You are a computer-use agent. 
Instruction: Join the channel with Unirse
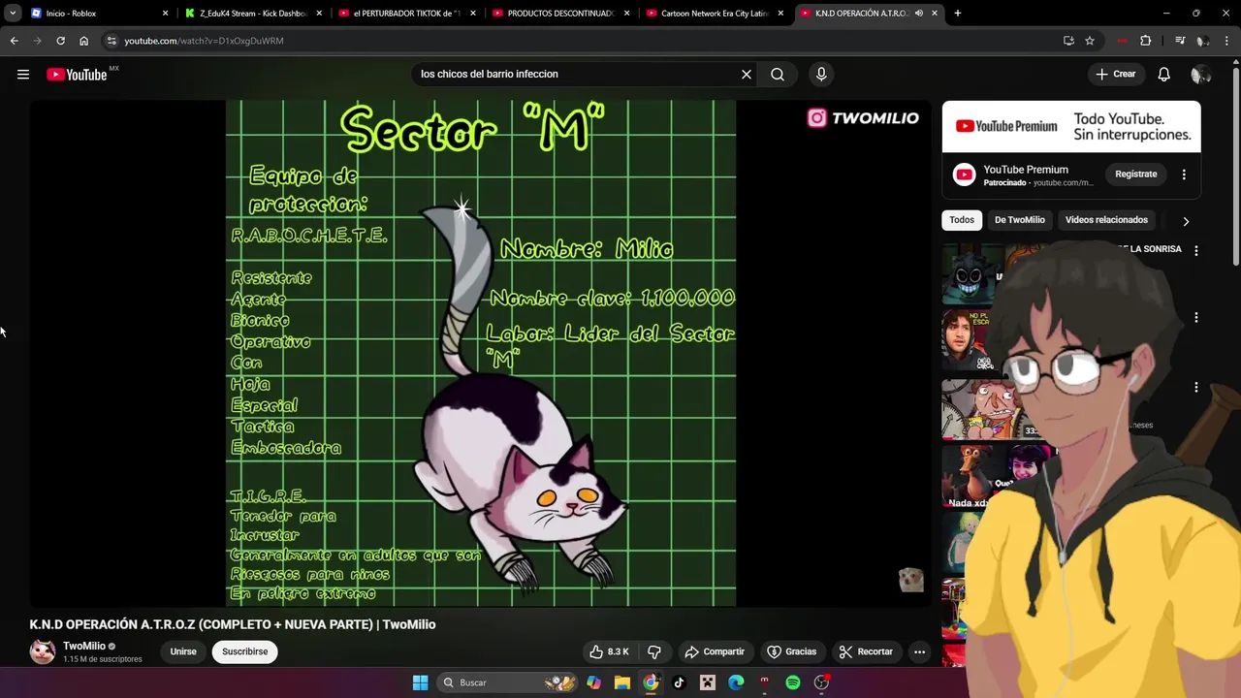tap(183, 651)
